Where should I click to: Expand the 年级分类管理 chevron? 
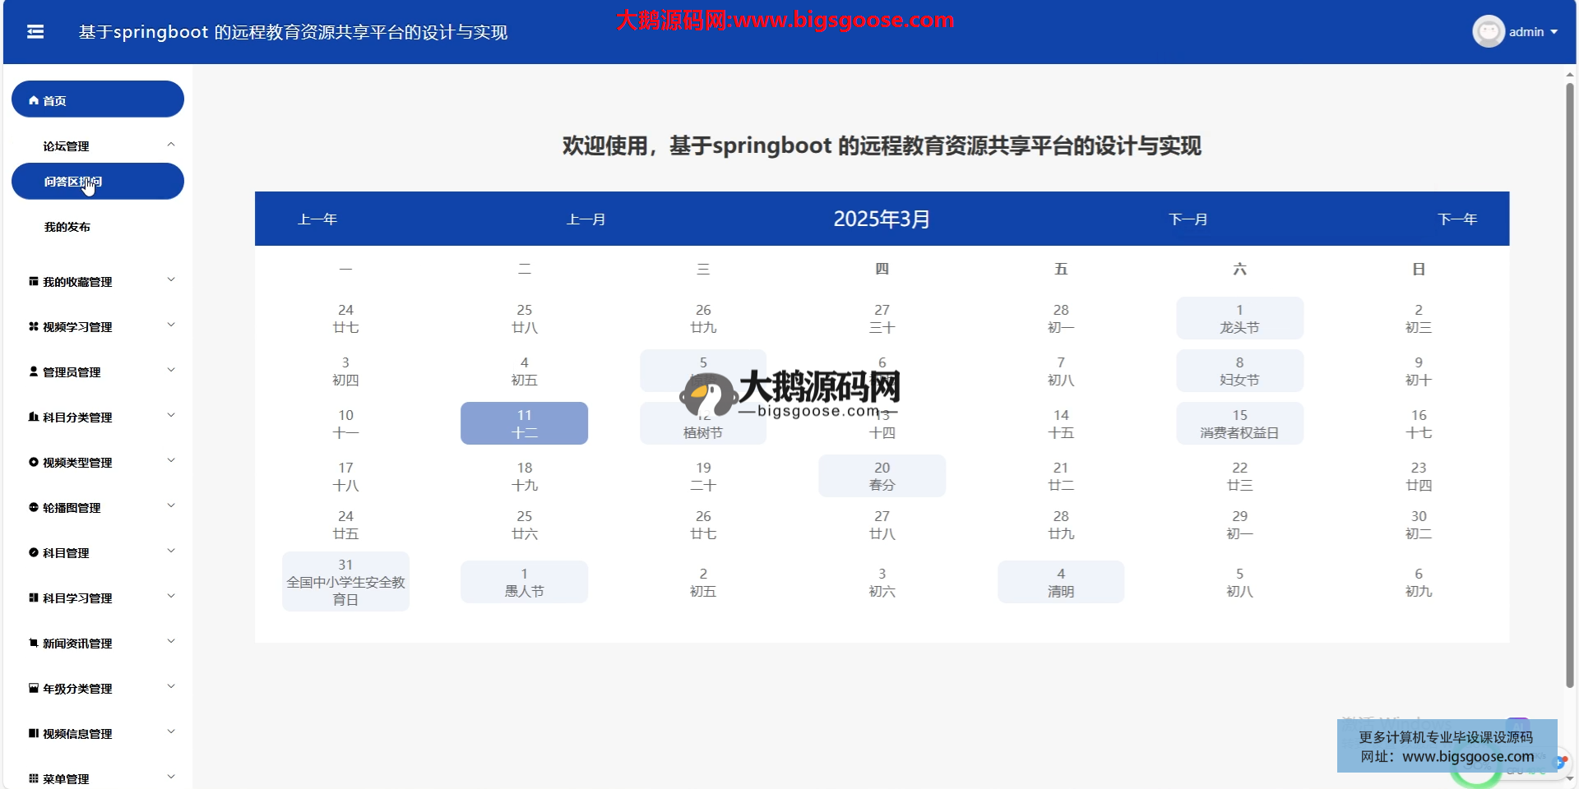tap(171, 687)
